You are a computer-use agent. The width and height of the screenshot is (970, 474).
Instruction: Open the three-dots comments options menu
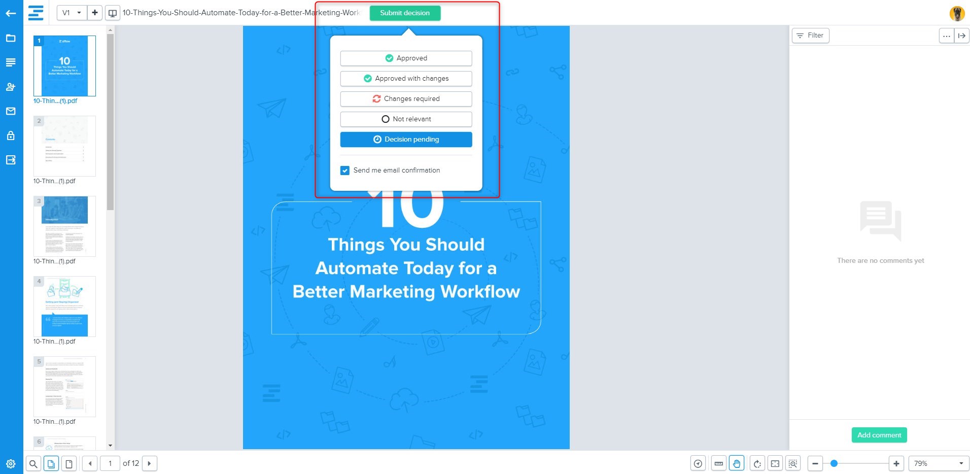tap(946, 36)
